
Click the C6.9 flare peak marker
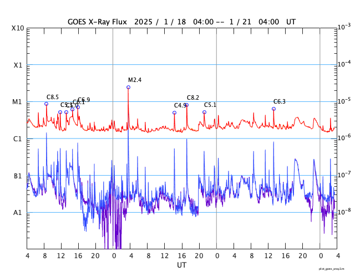coord(78,107)
